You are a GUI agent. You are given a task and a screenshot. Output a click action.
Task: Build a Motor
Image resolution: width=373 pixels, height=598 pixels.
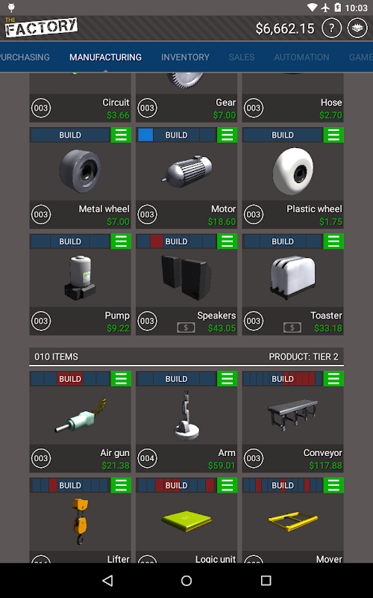(176, 135)
